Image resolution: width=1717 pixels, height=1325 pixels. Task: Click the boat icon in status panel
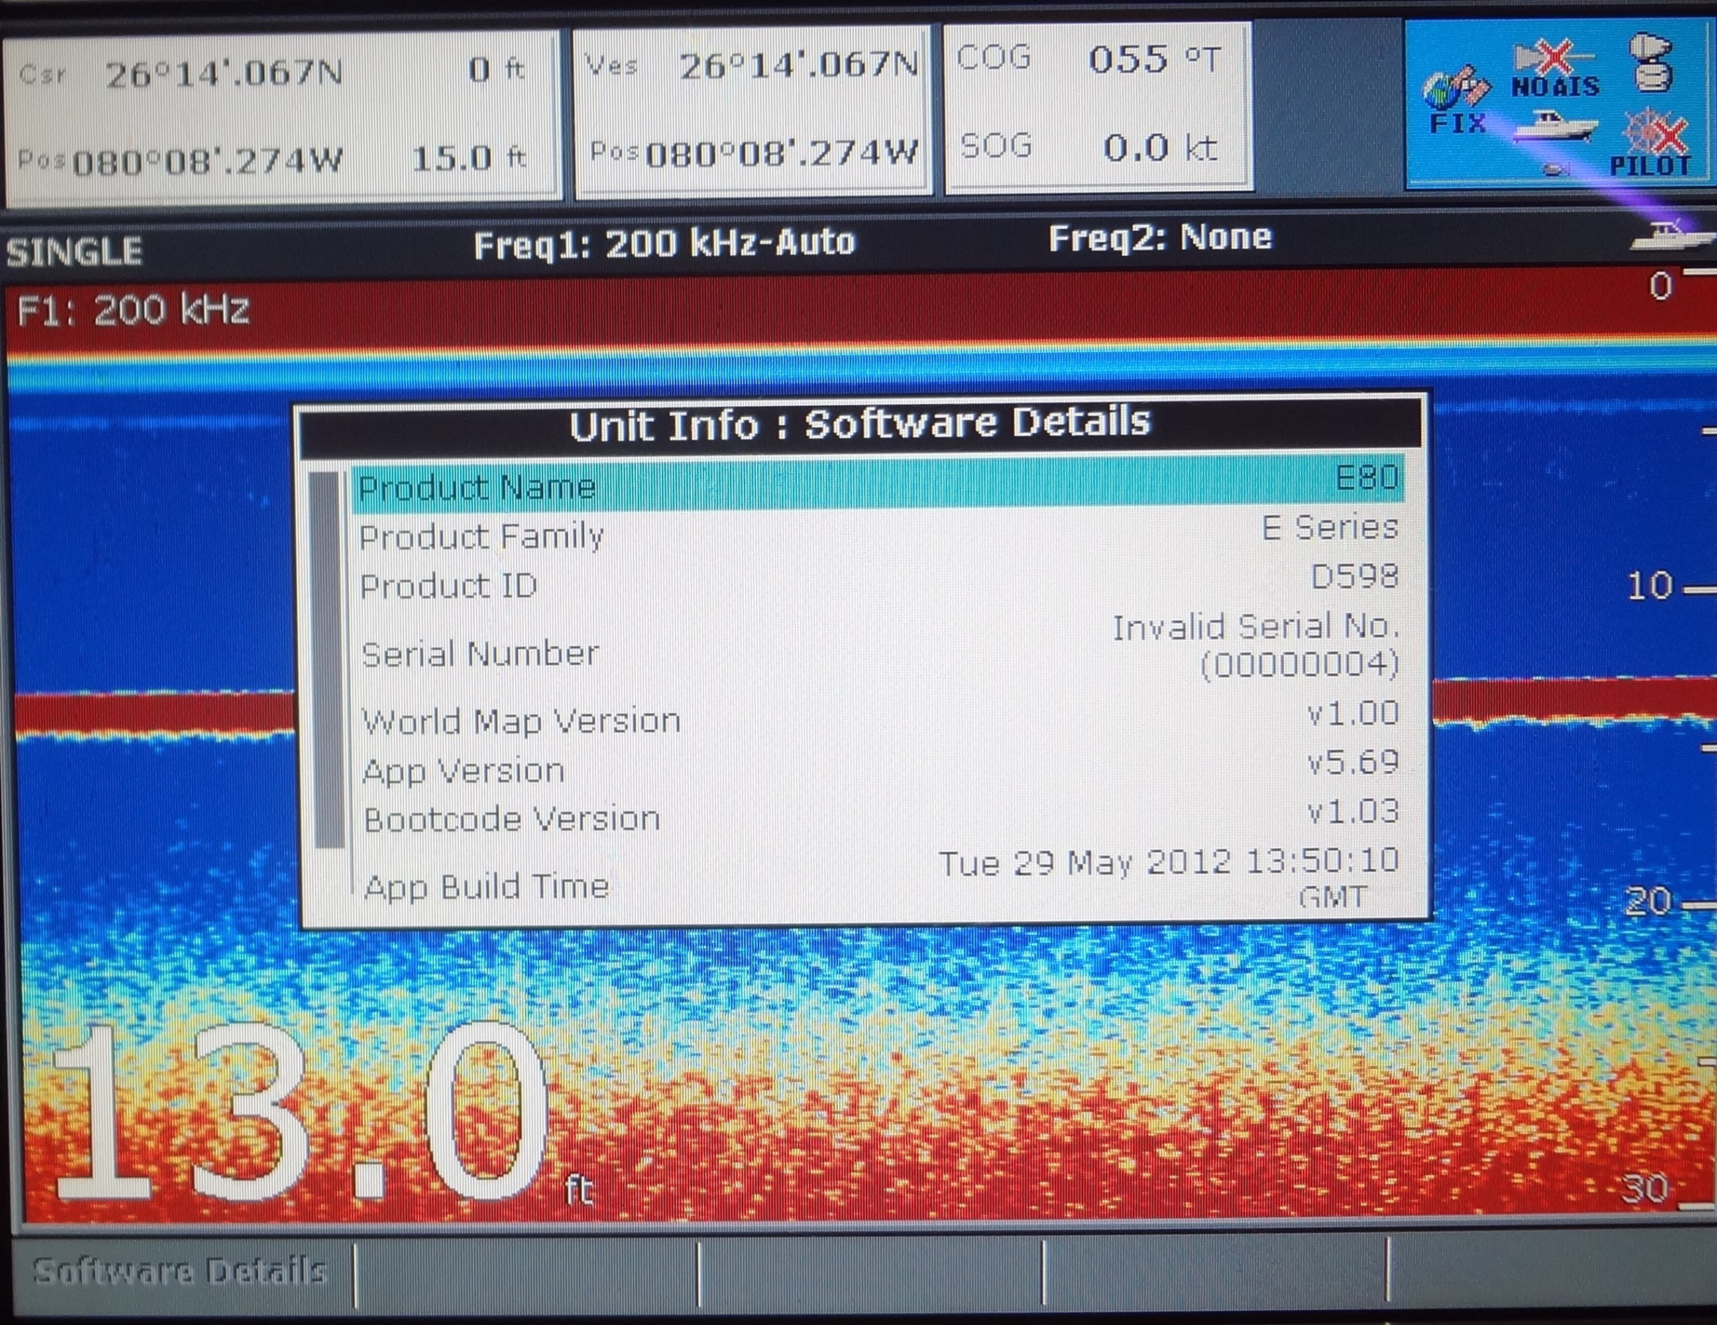point(1555,126)
